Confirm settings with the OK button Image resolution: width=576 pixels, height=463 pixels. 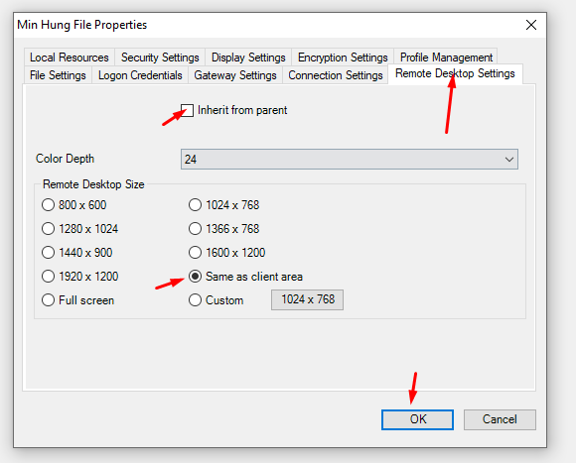point(417,419)
